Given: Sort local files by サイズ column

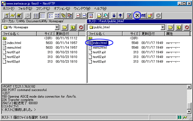Looking at the screenshot, I should click(45, 34).
